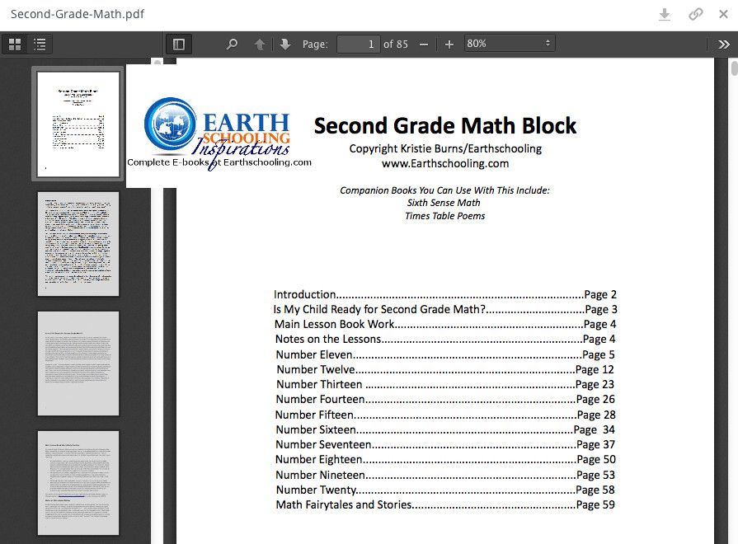The height and width of the screenshot is (544, 738).
Task: Click the Math Fairytales and Stories entry
Action: tap(444, 504)
